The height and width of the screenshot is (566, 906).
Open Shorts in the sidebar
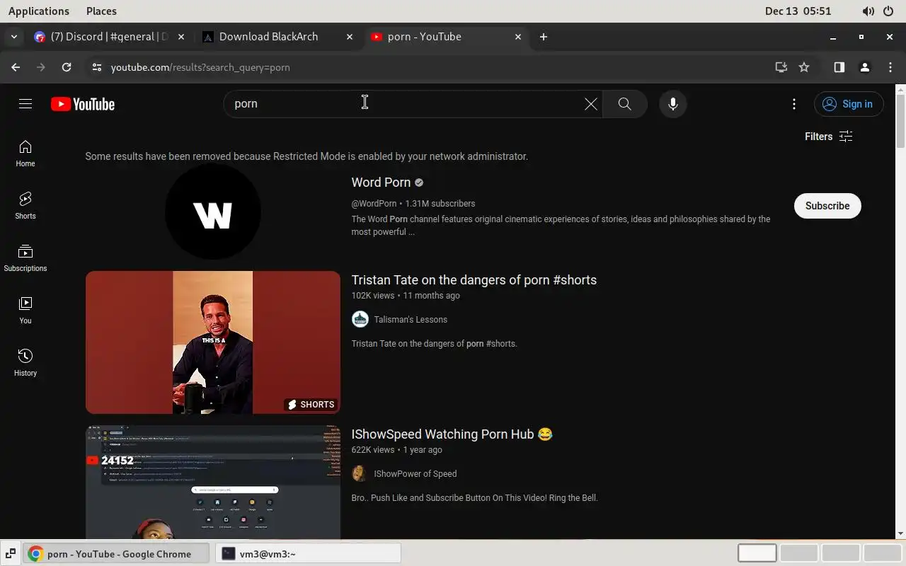tap(25, 205)
